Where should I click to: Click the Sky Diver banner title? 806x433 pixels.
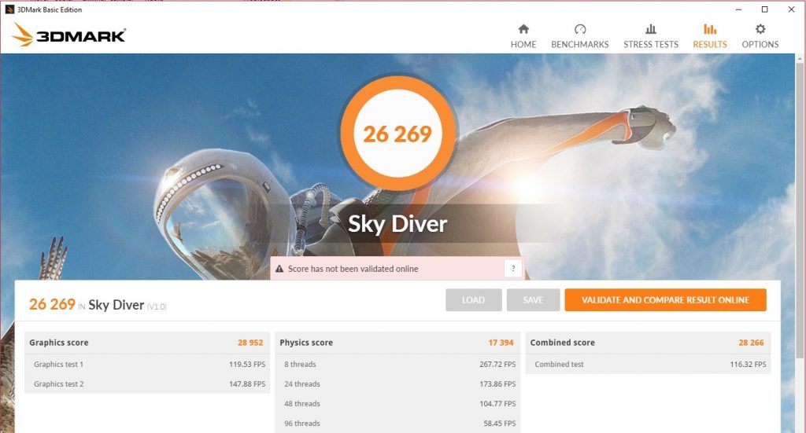(x=397, y=224)
